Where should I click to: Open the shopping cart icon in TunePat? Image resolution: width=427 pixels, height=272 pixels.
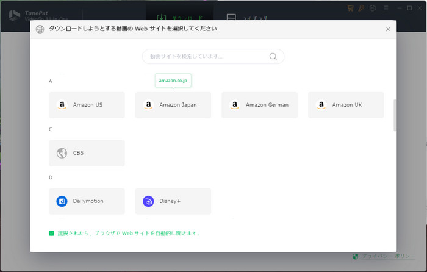point(350,8)
